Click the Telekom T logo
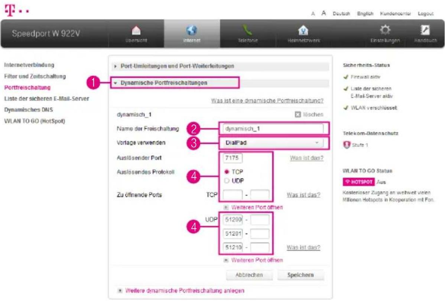This screenshot has width=445, height=301. (10, 11)
